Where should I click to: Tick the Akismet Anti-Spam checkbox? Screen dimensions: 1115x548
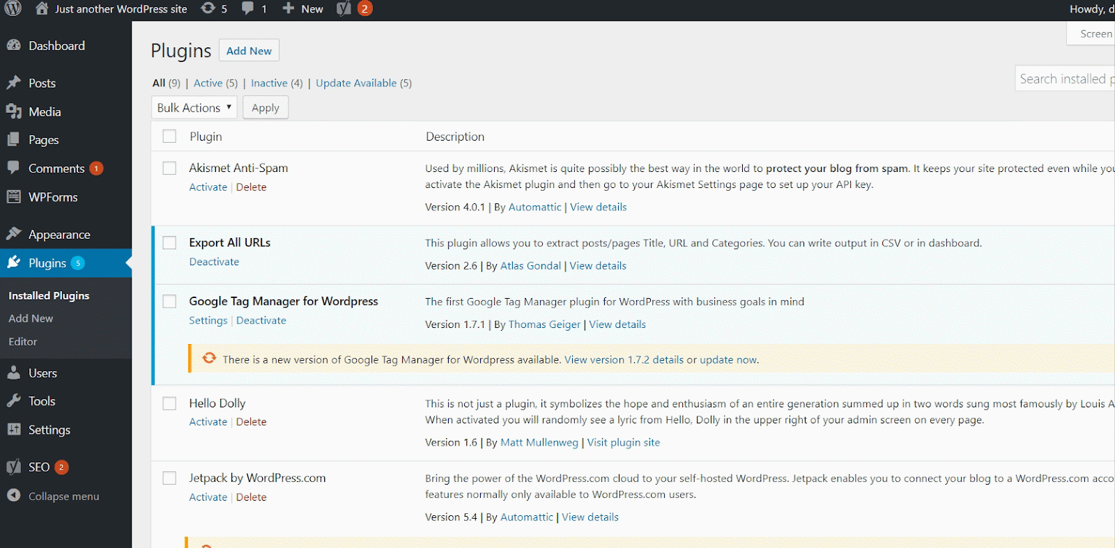[x=169, y=169]
